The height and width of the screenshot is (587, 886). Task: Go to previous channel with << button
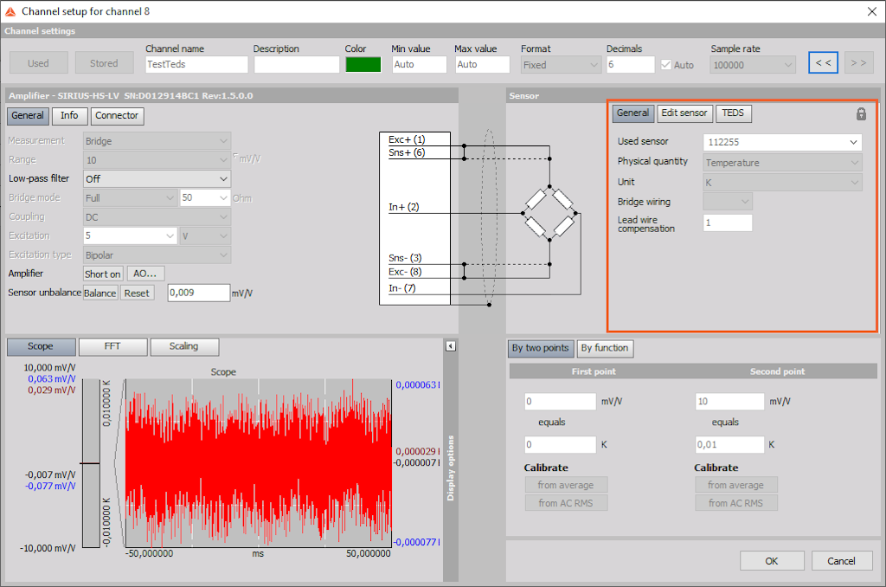pos(824,63)
